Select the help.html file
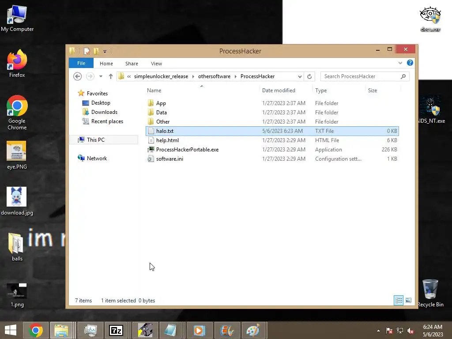452x339 pixels. click(272, 140)
